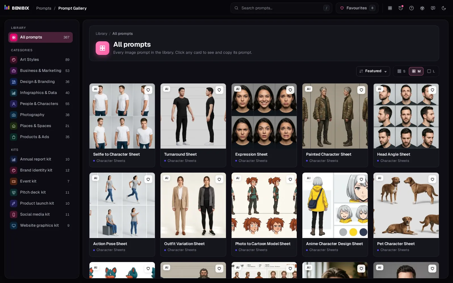The height and width of the screenshot is (283, 453).
Task: Click the Event kit row
Action: [40, 181]
